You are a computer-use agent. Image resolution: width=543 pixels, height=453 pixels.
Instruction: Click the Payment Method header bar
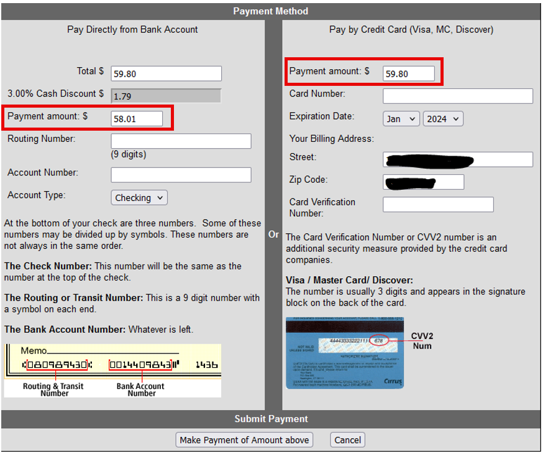point(271,11)
